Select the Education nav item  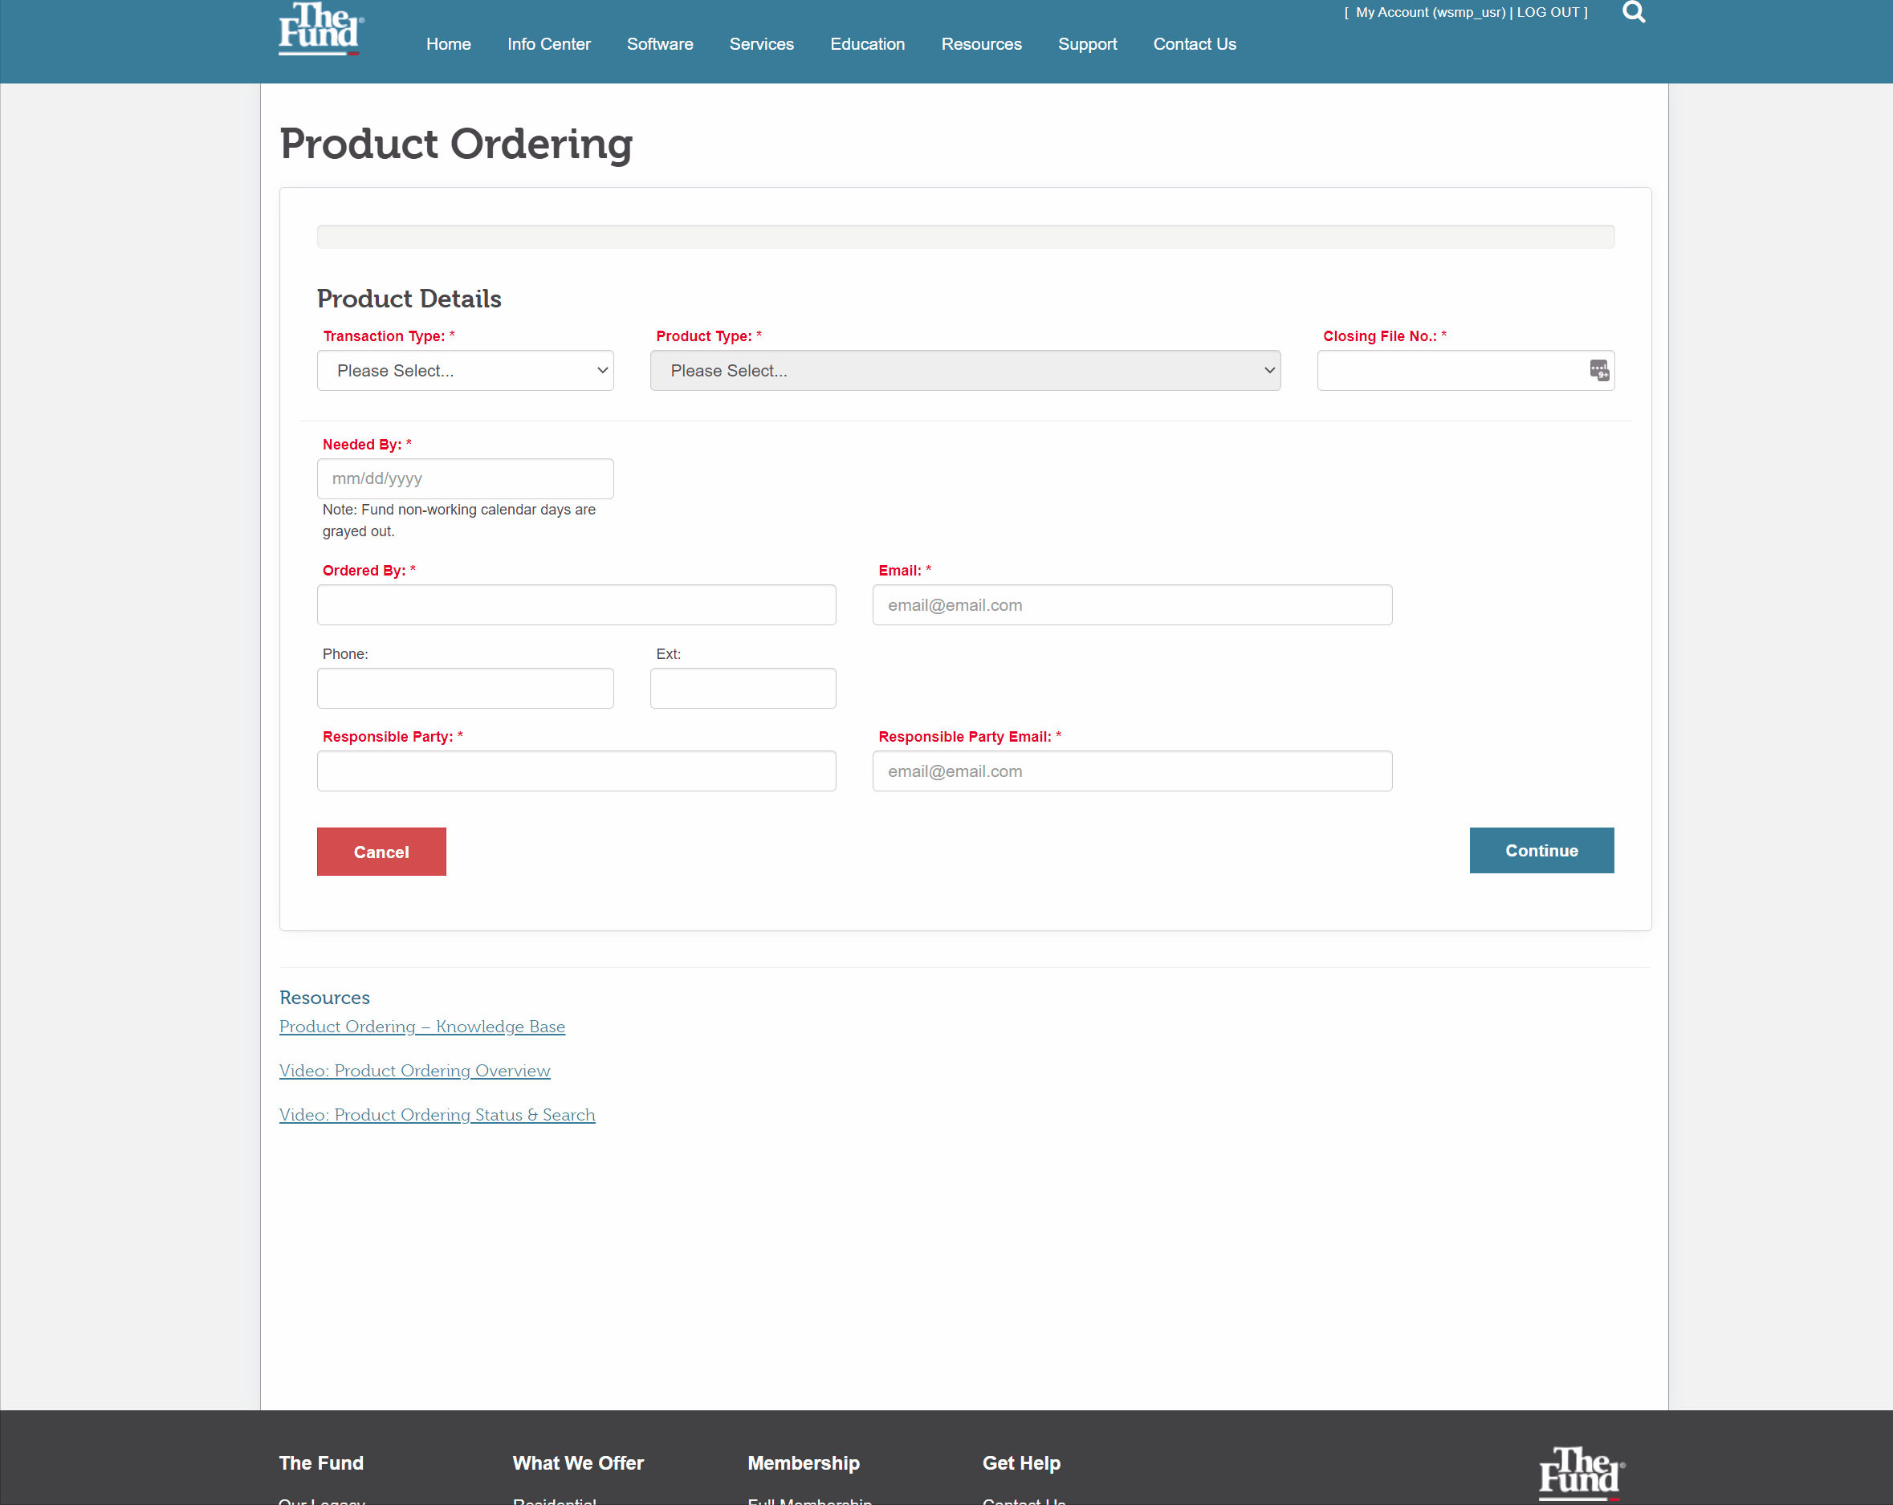[x=866, y=44]
